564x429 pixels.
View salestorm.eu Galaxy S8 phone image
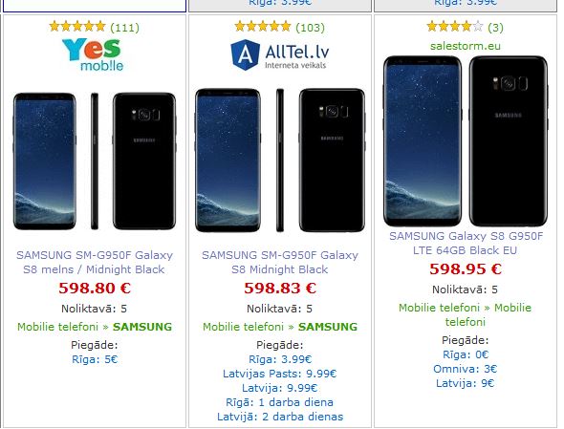(x=466, y=141)
